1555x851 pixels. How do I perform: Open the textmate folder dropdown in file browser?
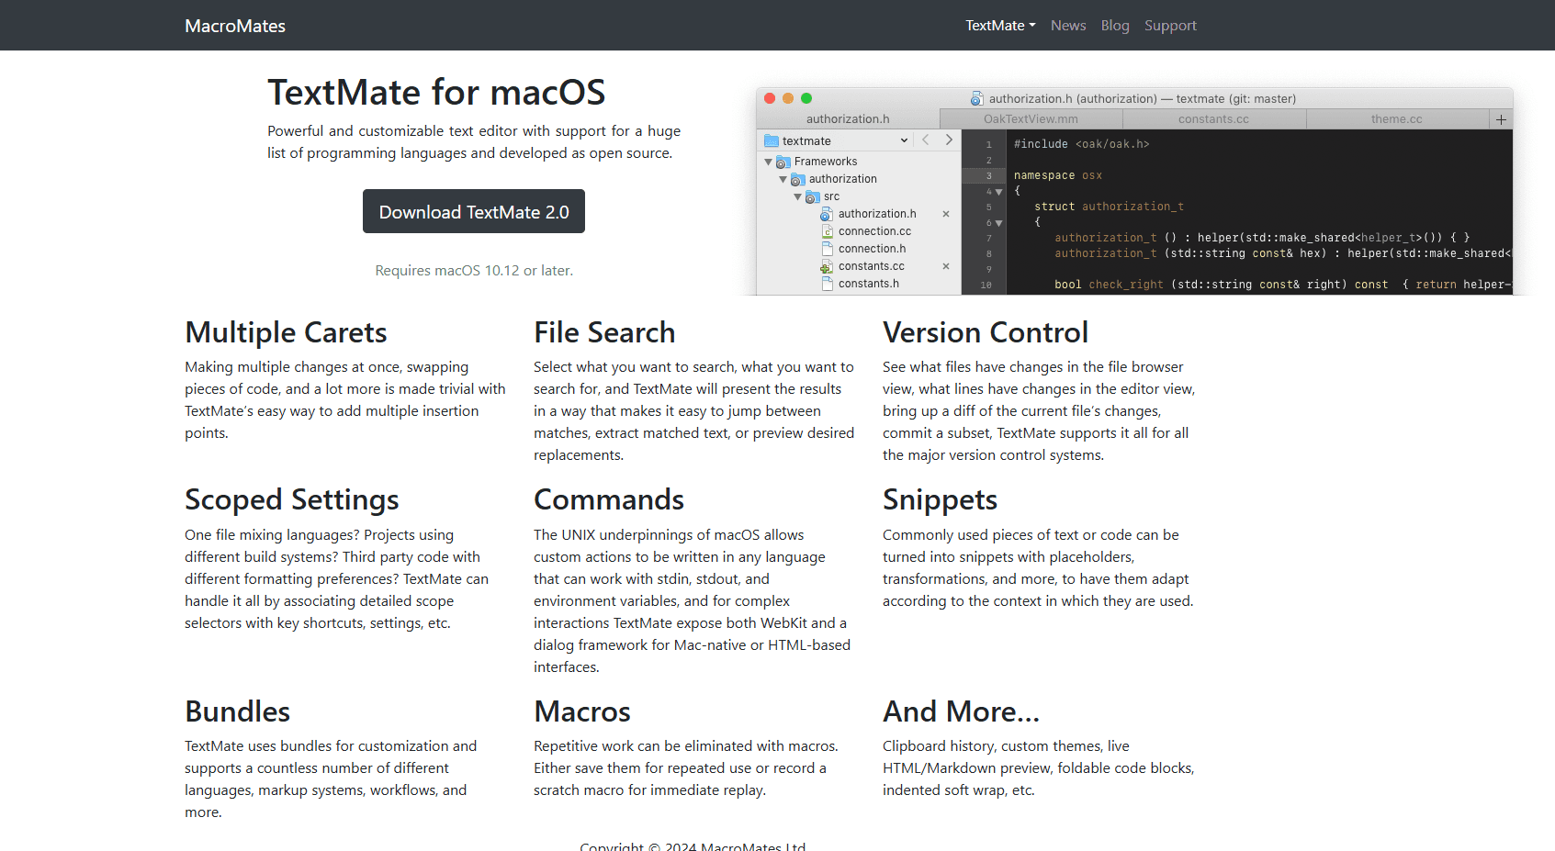click(905, 140)
